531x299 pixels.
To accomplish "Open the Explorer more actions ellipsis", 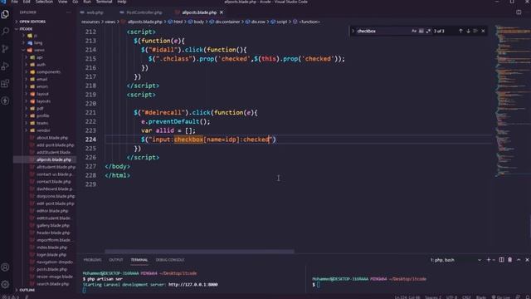I will (x=69, y=12).
